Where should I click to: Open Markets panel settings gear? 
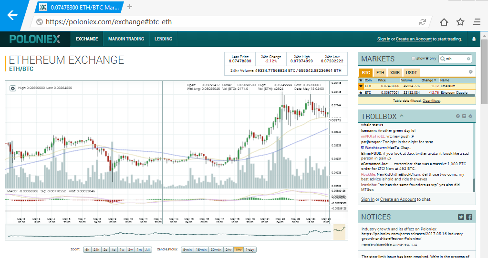point(470,72)
